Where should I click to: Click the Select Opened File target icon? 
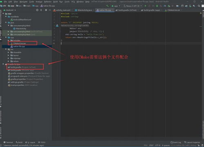pyautogui.click(x=37, y=10)
